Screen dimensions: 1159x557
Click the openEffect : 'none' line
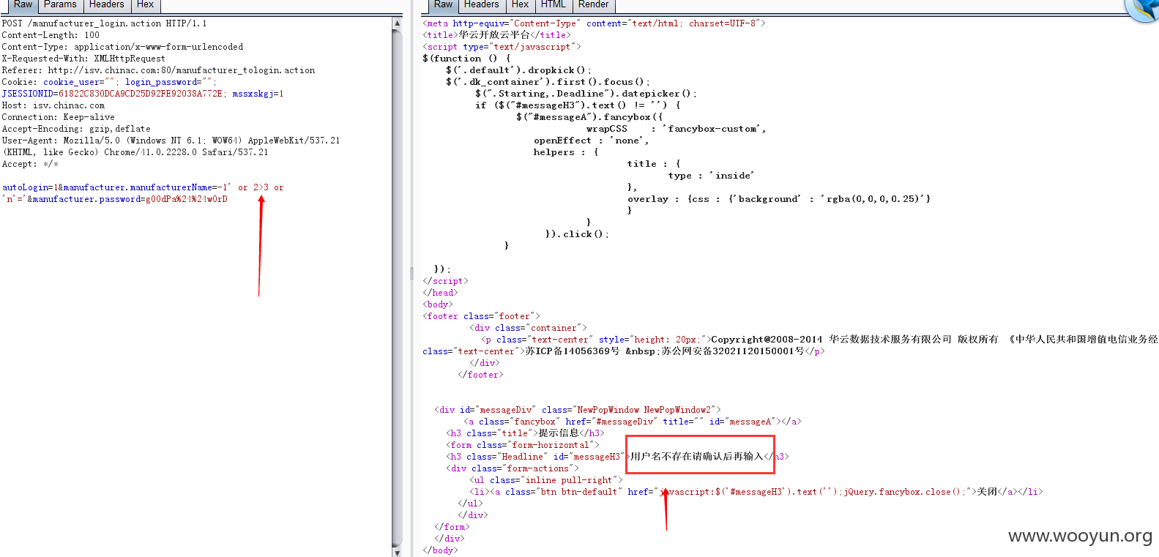pos(591,141)
